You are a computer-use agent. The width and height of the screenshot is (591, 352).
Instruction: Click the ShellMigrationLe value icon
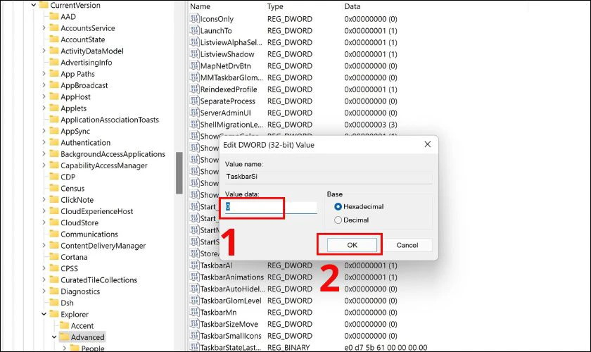[194, 125]
